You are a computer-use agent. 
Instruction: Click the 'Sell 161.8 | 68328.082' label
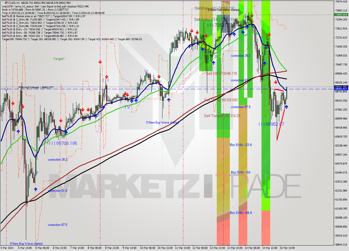pyautogui.click(x=221, y=100)
